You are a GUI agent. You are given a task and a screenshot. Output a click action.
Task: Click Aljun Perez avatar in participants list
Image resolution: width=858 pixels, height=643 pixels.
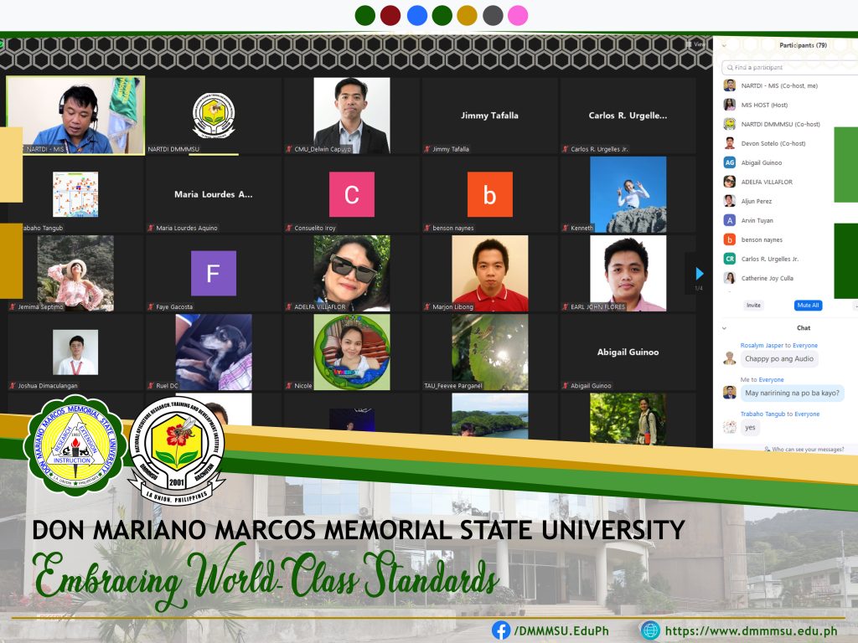pos(730,201)
